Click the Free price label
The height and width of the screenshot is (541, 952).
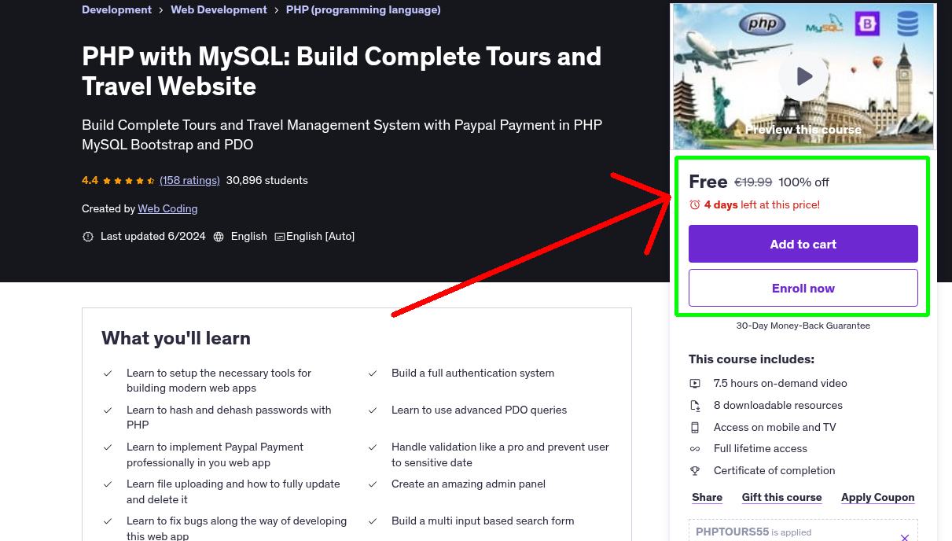point(708,182)
